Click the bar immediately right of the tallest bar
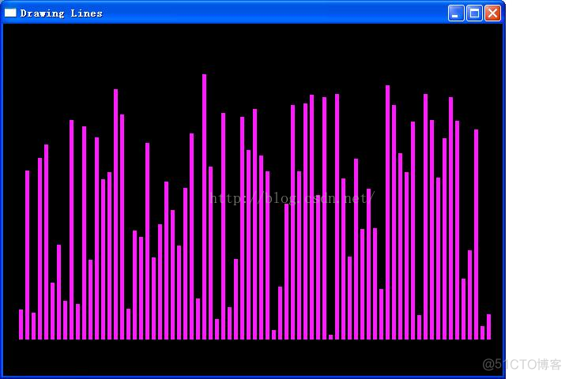Image resolution: width=569 pixels, height=379 pixels. 210,253
